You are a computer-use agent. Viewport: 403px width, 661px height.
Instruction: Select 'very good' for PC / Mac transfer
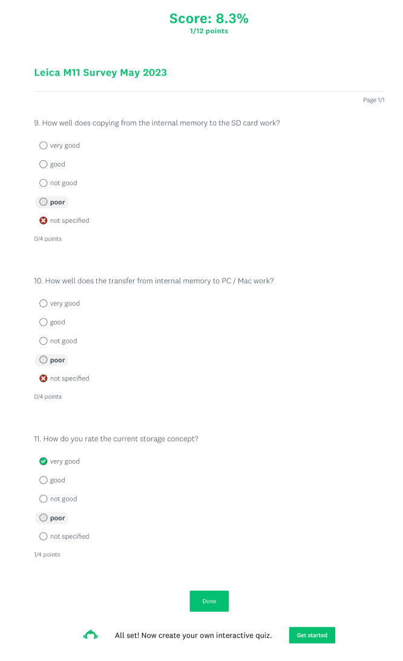[x=43, y=303]
